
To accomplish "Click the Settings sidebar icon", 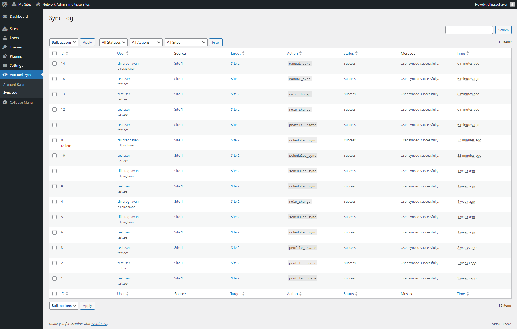I will [5, 65].
